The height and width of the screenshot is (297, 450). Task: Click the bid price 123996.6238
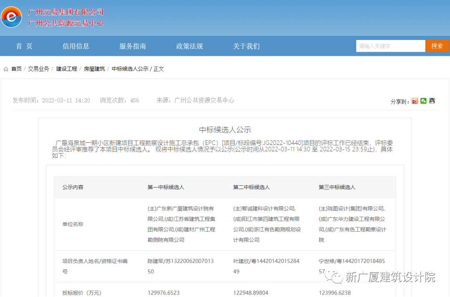click(335, 293)
